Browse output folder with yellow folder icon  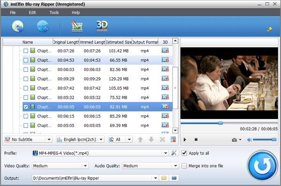(x=164, y=178)
